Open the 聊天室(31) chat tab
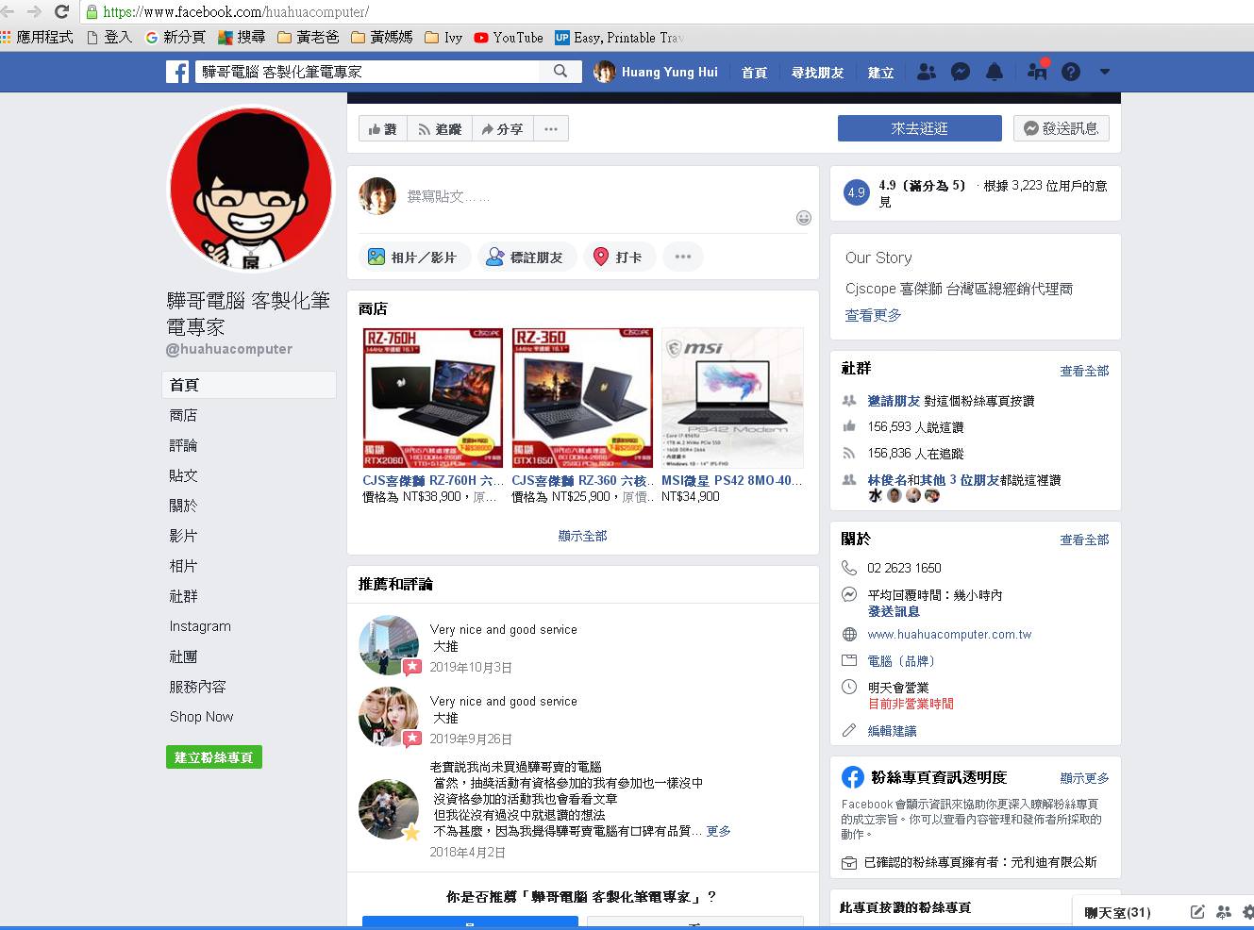Viewport: 1254px width, 930px height. (x=1117, y=913)
